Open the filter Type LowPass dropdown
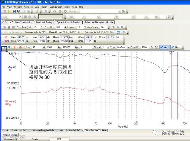 [128, 47]
